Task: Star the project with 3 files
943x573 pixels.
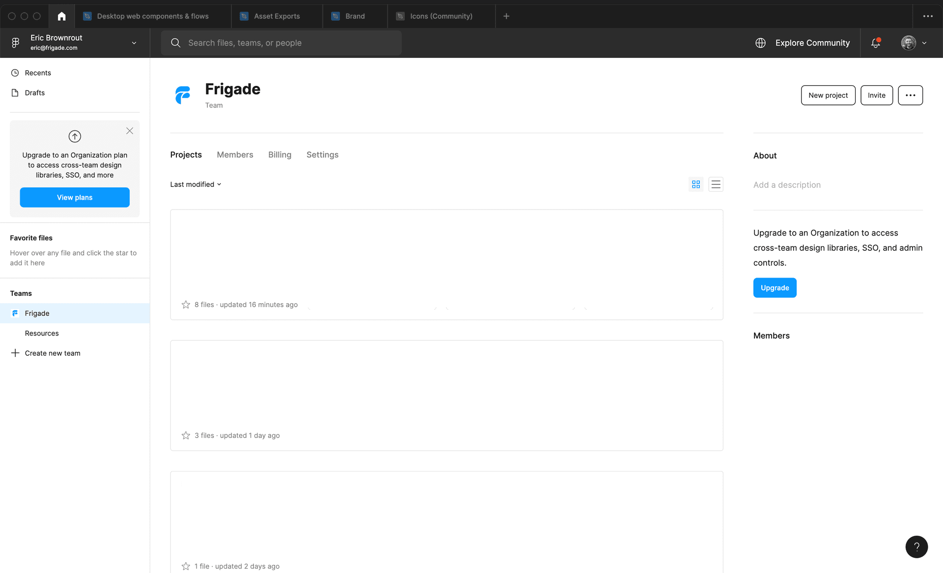Action: click(x=186, y=436)
